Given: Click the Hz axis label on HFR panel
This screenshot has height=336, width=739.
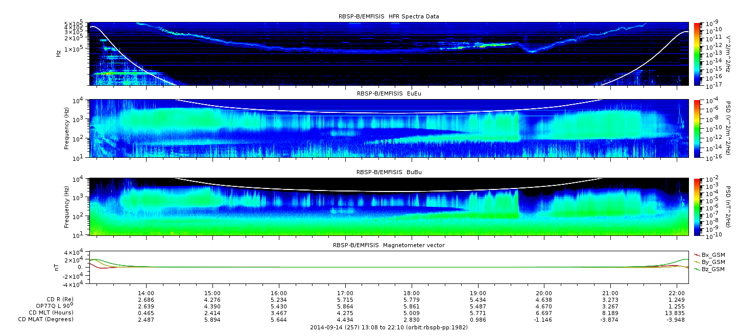Looking at the screenshot, I should tap(59, 53).
